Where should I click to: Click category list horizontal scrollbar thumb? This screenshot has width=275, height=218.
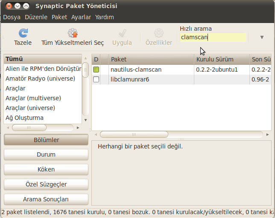[29, 128]
